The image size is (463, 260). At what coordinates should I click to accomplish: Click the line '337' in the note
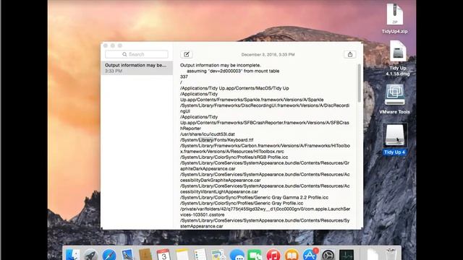click(184, 77)
